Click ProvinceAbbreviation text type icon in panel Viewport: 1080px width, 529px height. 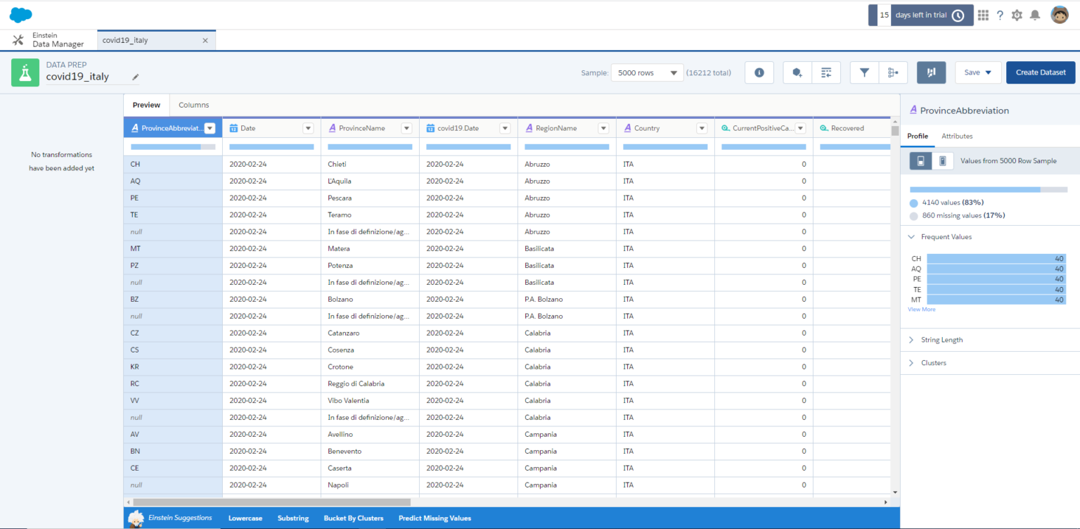913,110
